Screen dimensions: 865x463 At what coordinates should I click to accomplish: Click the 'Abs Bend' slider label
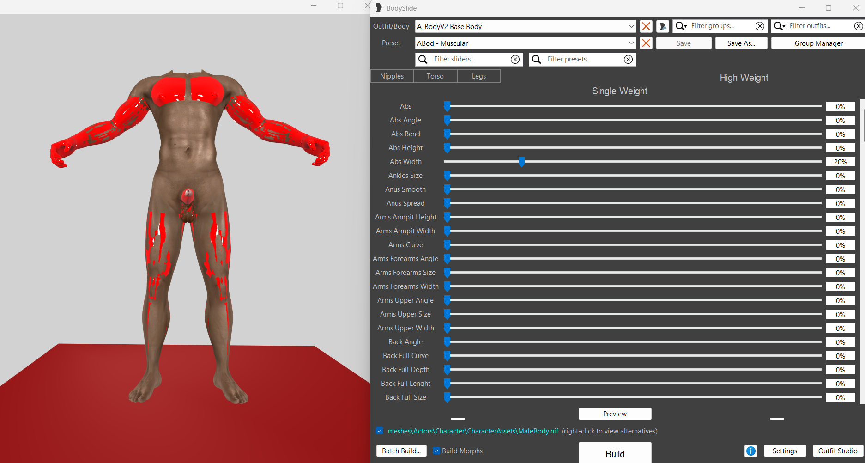click(x=405, y=134)
